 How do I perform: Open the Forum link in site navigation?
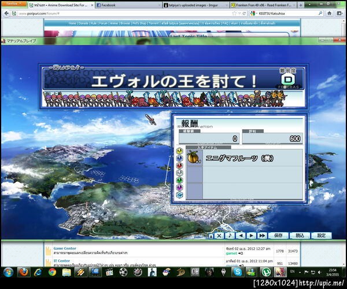click(x=103, y=23)
